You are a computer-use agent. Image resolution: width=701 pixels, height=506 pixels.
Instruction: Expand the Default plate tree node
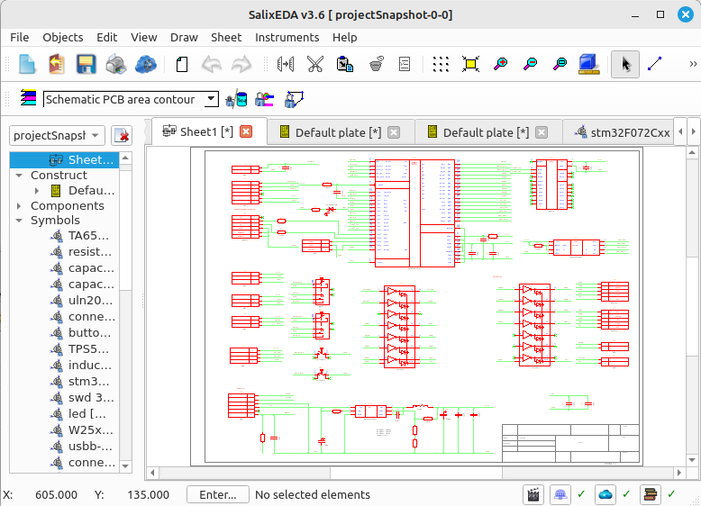(x=37, y=191)
